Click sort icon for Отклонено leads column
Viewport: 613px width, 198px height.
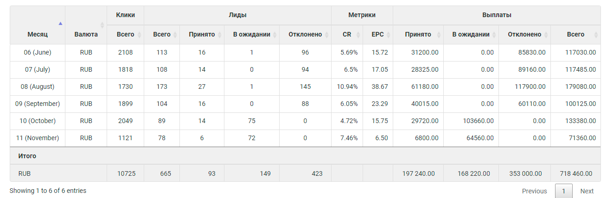pos(326,35)
